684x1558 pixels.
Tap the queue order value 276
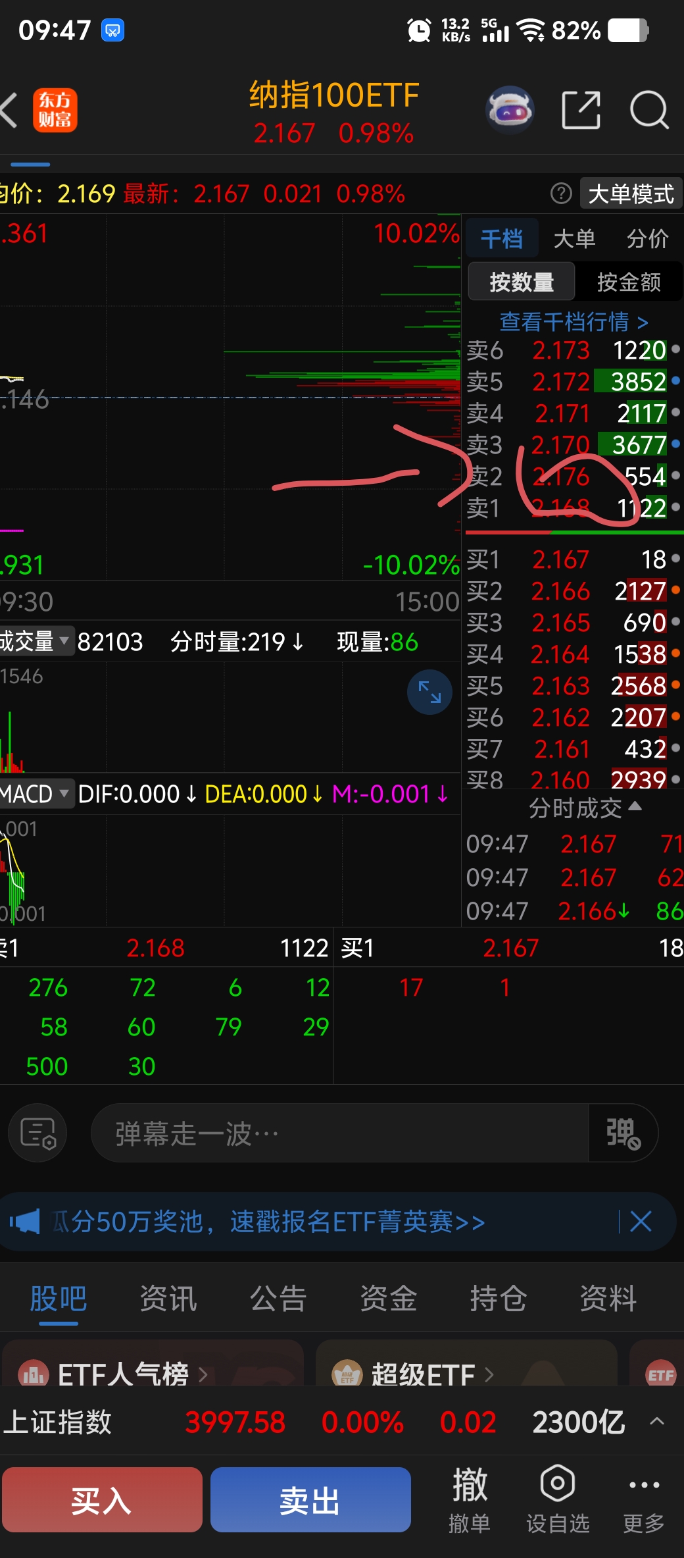[x=48, y=987]
